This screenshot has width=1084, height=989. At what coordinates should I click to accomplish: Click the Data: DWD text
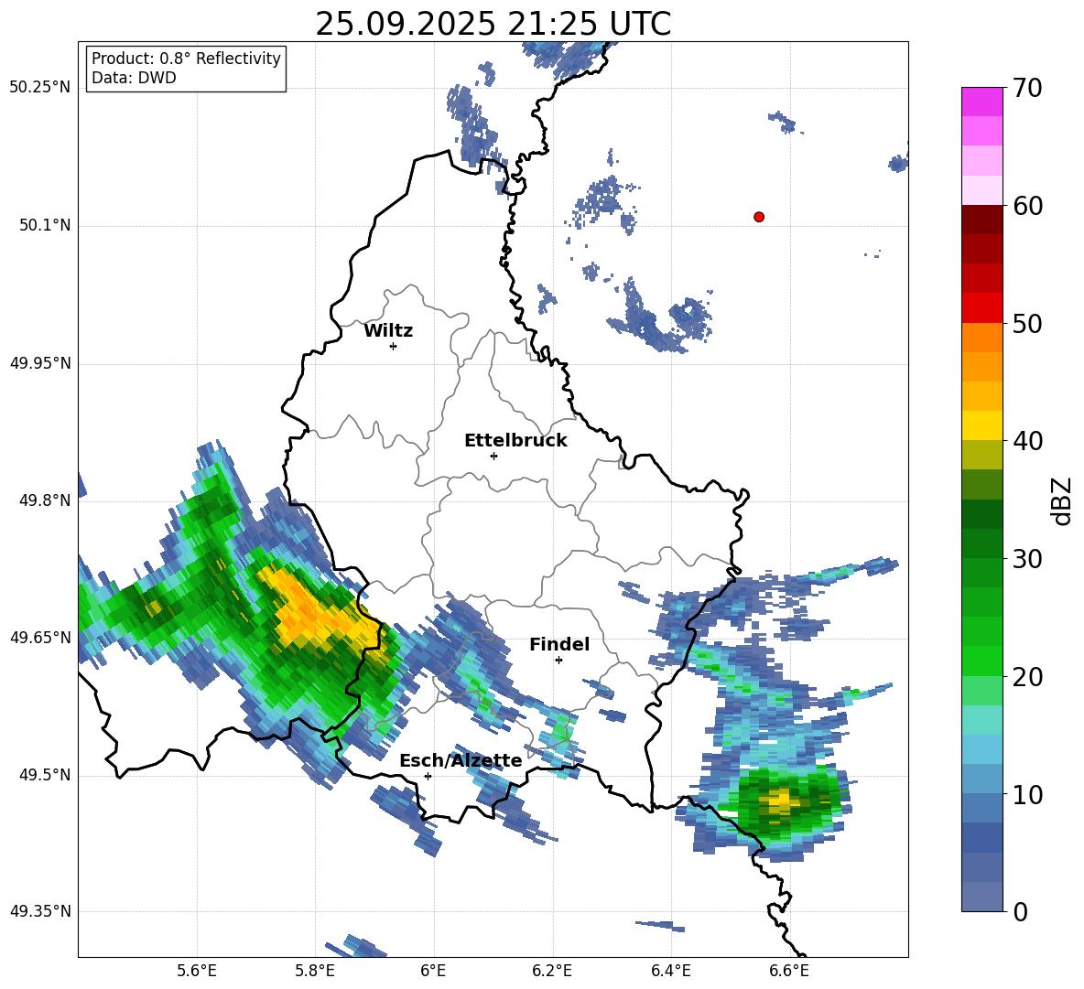point(134,78)
